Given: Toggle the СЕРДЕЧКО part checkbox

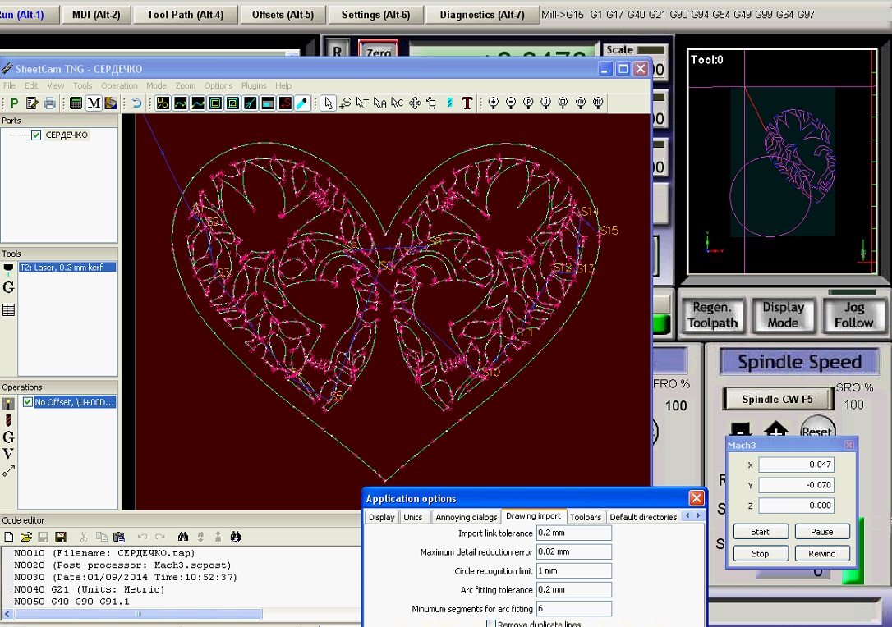Looking at the screenshot, I should tap(36, 135).
